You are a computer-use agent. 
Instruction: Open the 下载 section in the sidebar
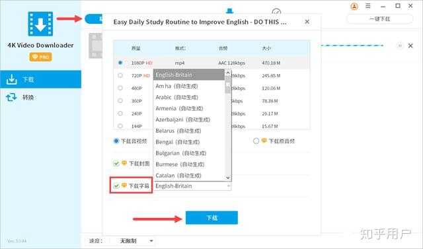[40, 79]
